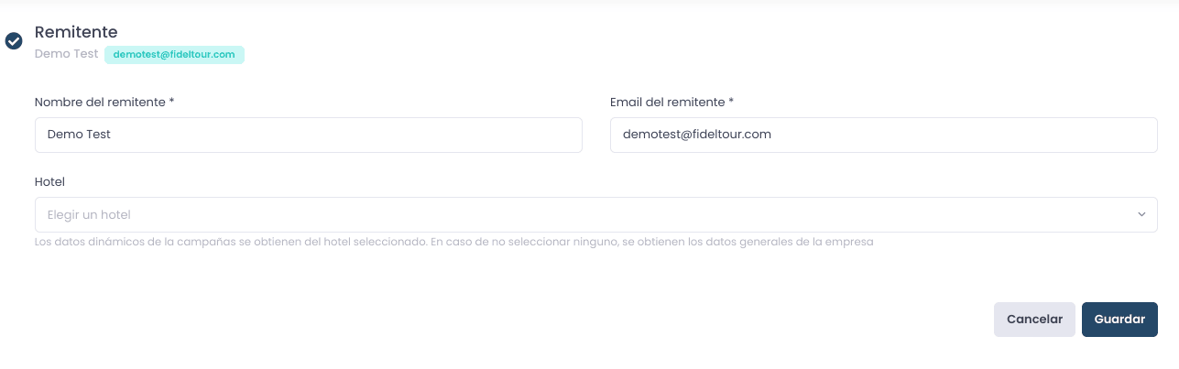Click the checkmark icon beside Remitente
1179x369 pixels.
pos(14,41)
